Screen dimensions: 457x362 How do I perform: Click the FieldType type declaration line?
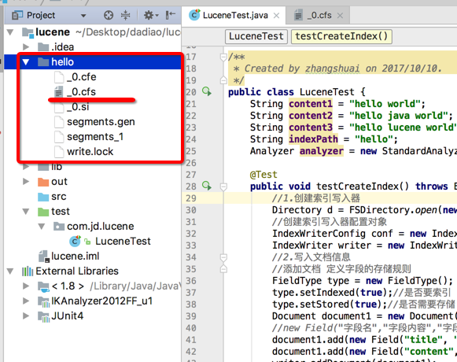click(363, 281)
